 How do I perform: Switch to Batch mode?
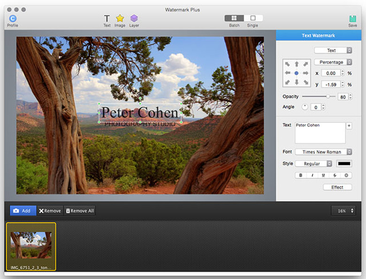pos(234,18)
